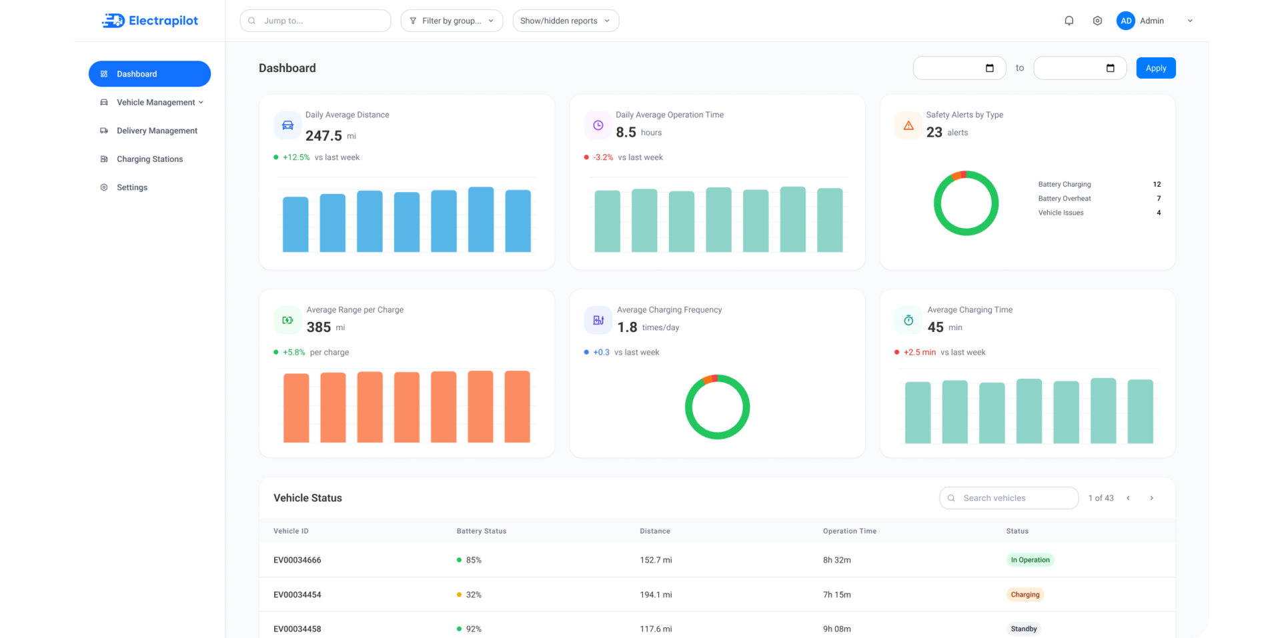Expand Vehicle Management in sidebar
The width and height of the screenshot is (1280, 638).
coord(150,102)
